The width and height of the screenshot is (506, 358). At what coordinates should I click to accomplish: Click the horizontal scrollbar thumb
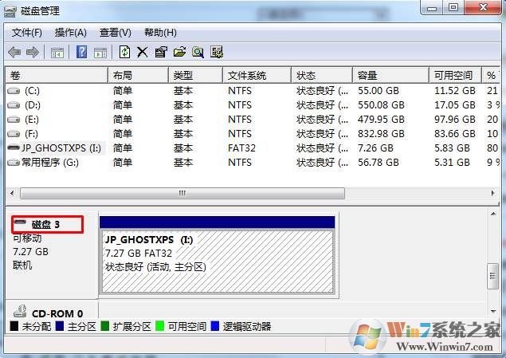coord(182,194)
